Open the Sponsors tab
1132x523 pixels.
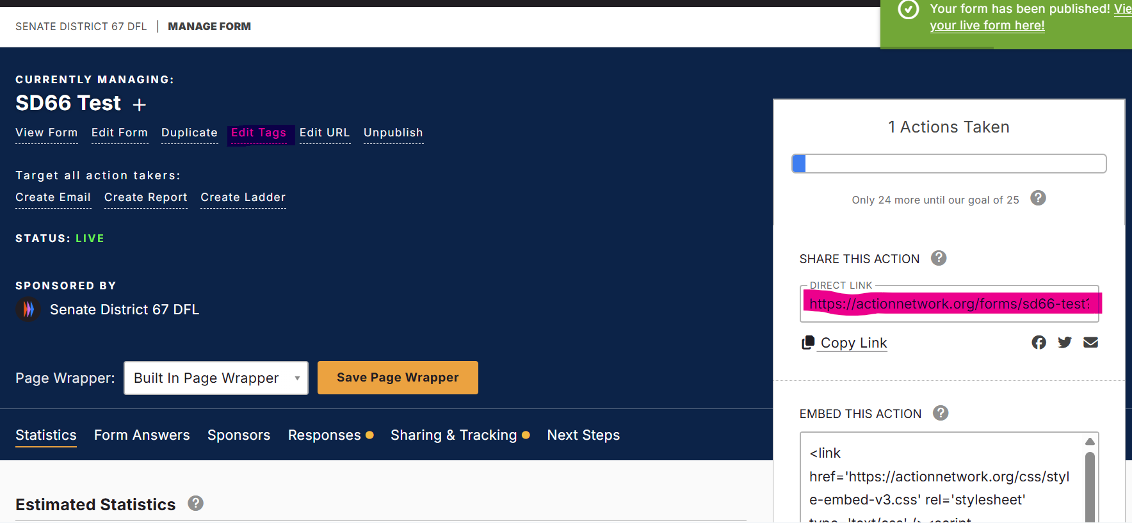click(239, 435)
